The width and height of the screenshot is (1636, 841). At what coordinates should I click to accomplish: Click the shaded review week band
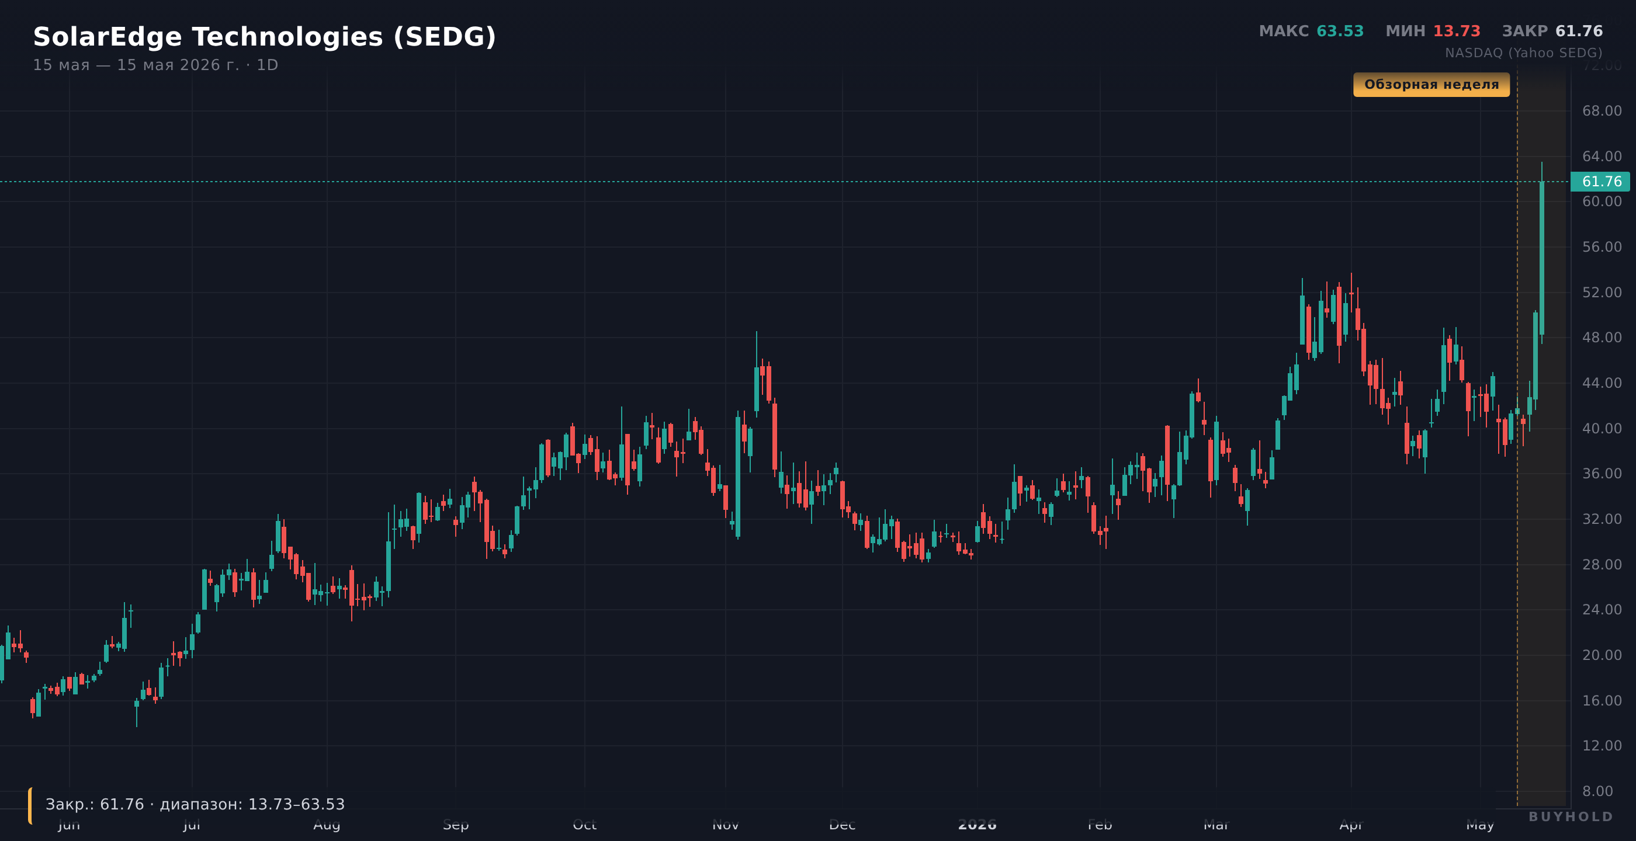pos(1542,435)
